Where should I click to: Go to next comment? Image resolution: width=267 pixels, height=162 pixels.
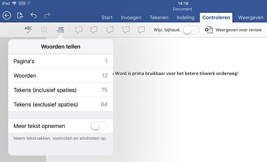[x=141, y=30]
